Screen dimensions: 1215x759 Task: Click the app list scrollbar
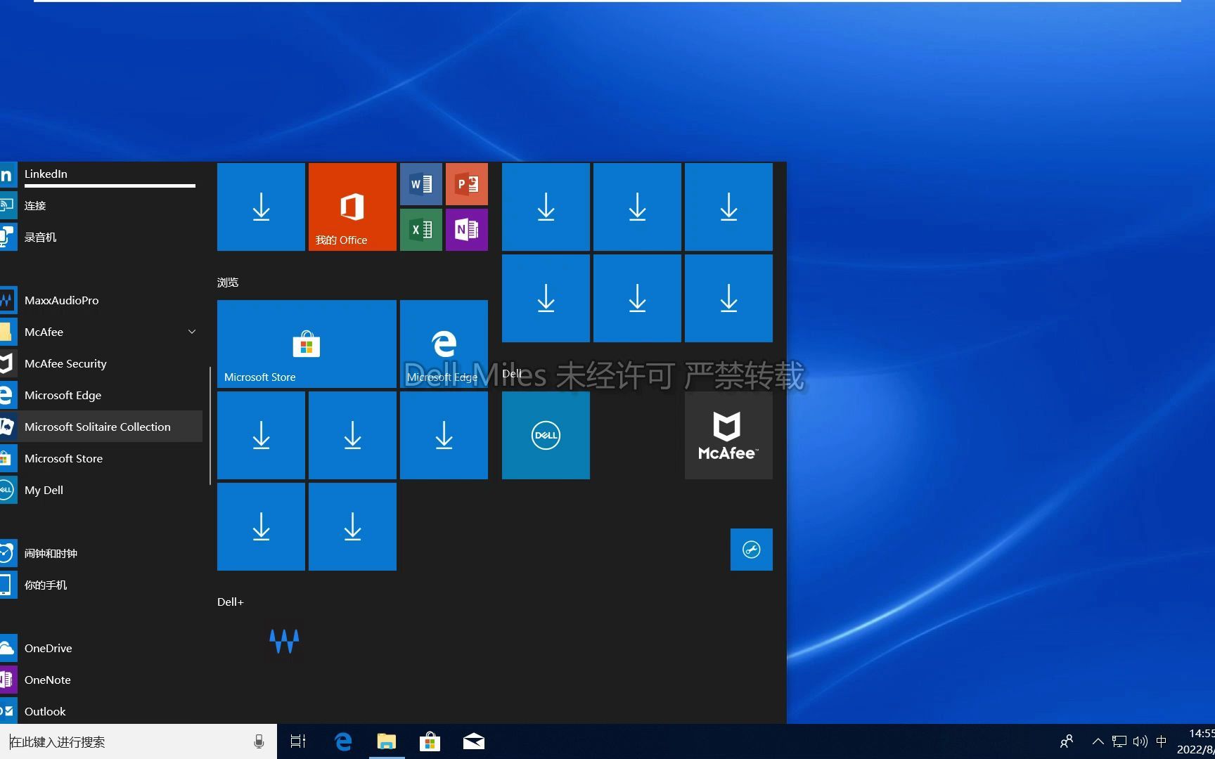pyautogui.click(x=210, y=426)
